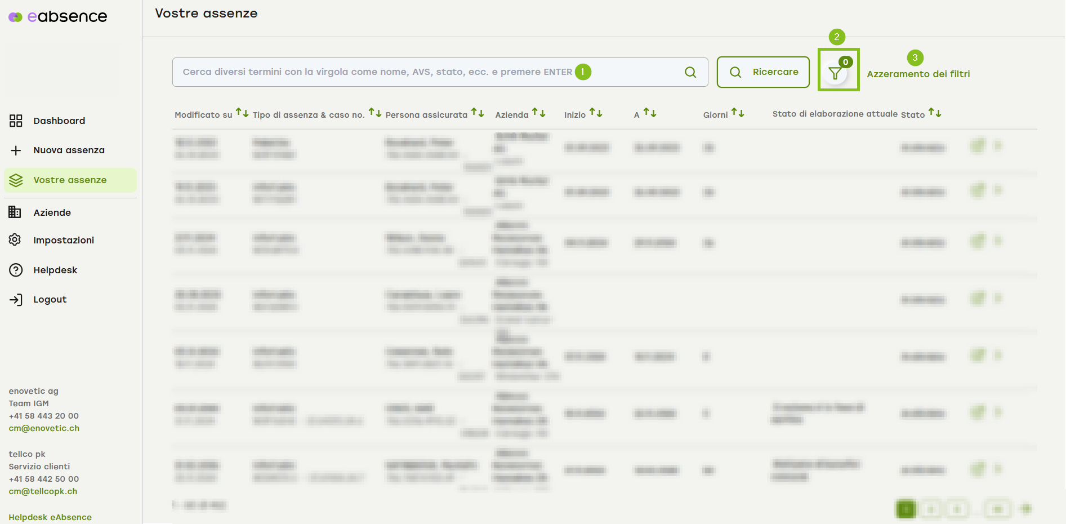Sort by Giorni column arrows
1066x524 pixels.
click(738, 113)
